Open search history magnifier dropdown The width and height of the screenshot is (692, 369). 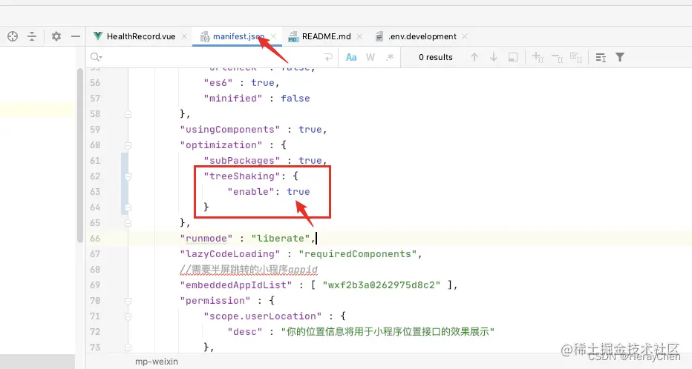[x=97, y=57]
